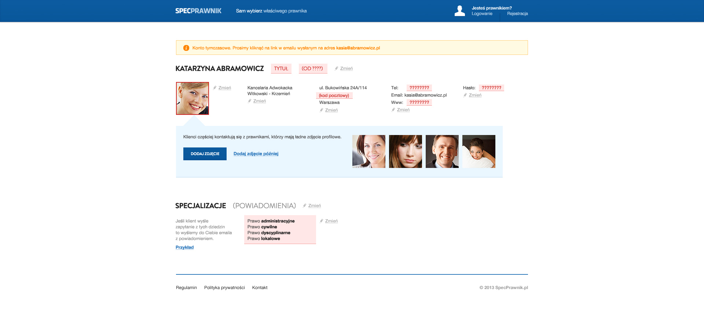Open the Przykład link
This screenshot has height=311, width=704.
click(x=184, y=247)
